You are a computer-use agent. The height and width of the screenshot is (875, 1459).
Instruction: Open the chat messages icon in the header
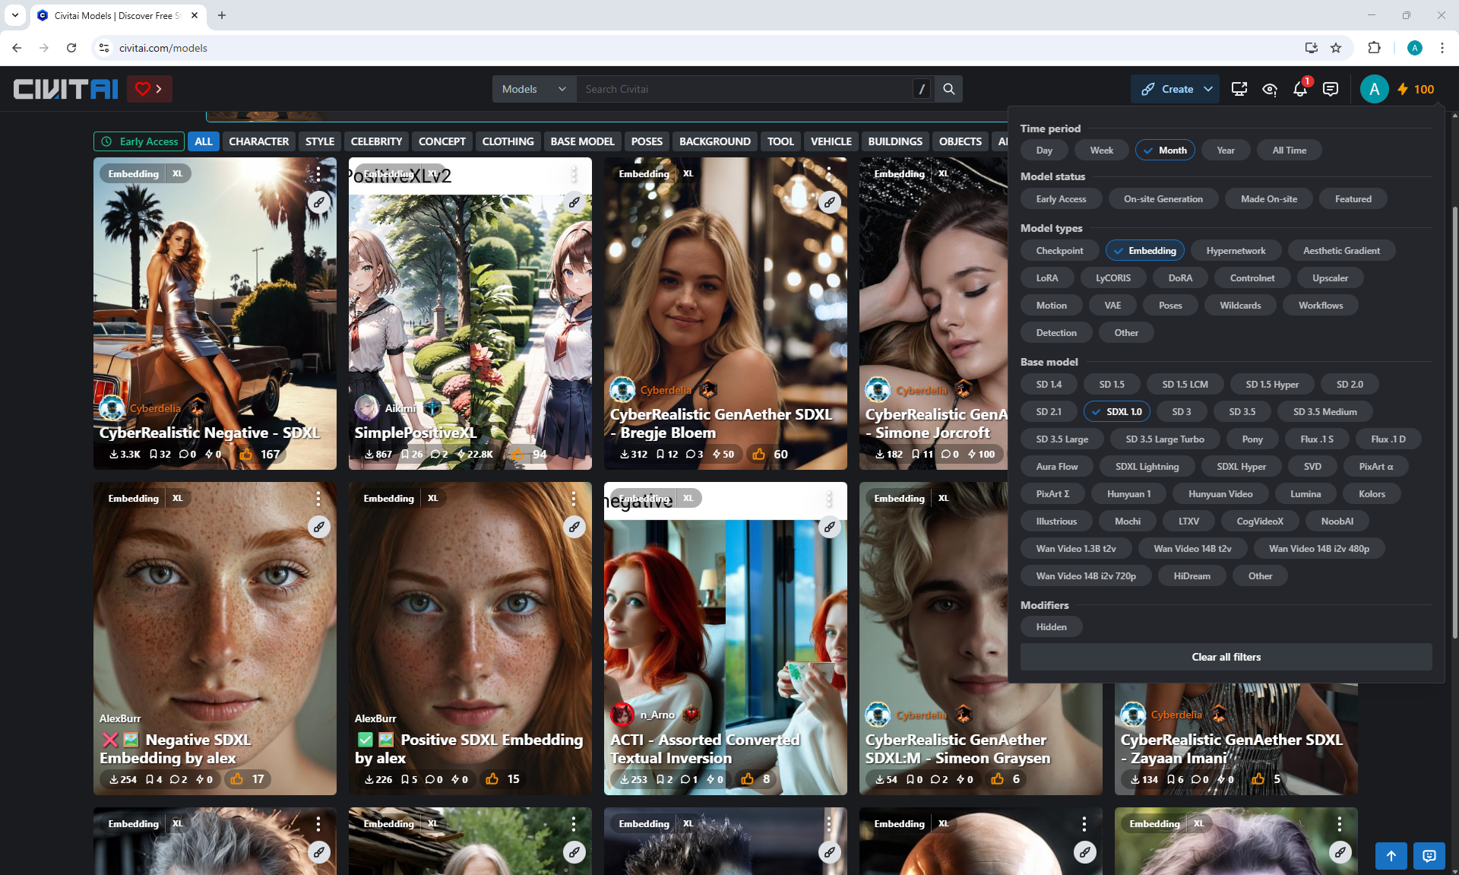click(x=1330, y=90)
